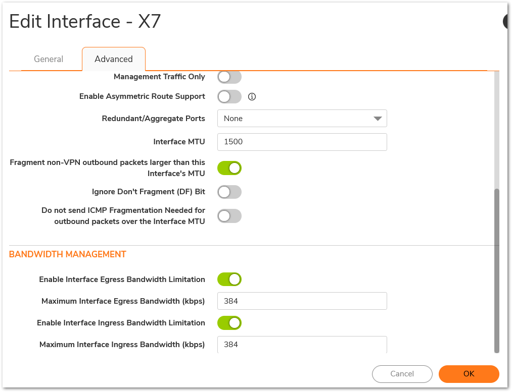
Task: Click Do not send ICMP Fragmentation label
Action: tap(123, 216)
